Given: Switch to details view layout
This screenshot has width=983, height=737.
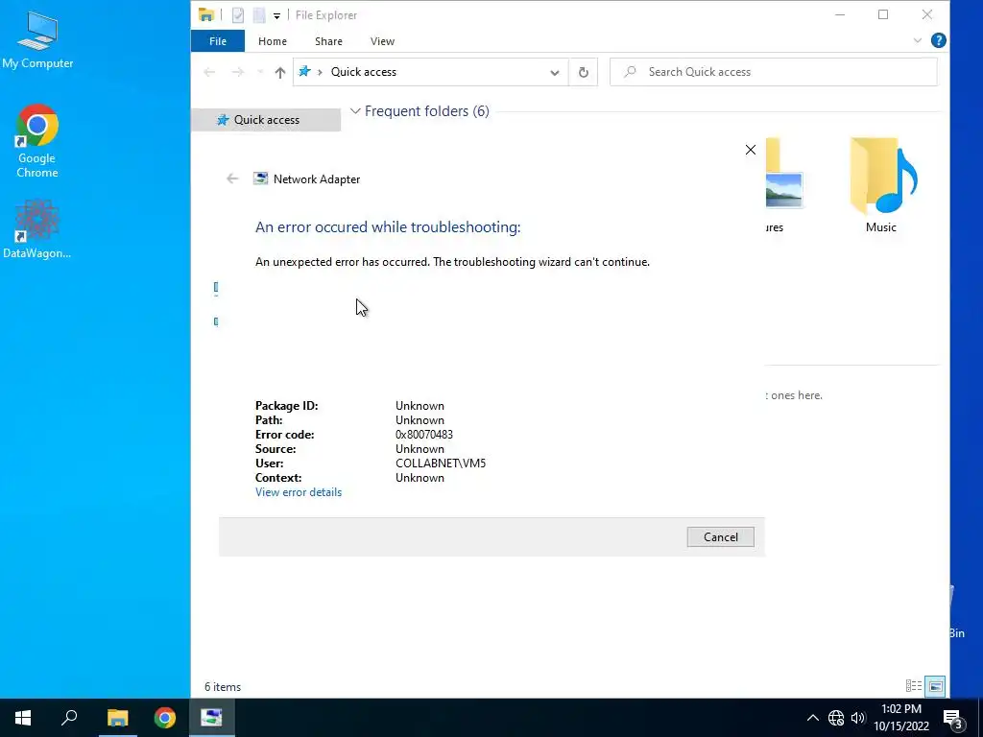Looking at the screenshot, I should [x=913, y=686].
